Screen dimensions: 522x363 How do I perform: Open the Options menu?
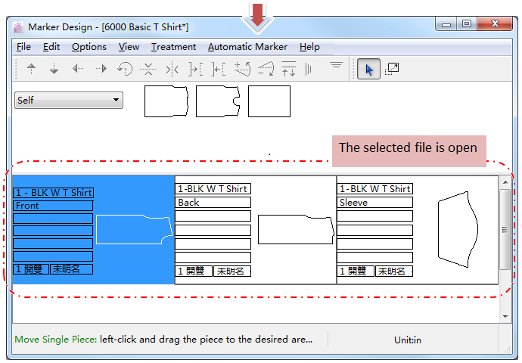(x=89, y=47)
